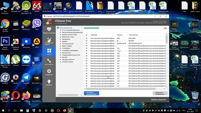Screen dimensions: 201x113
Task: Select 'Звуковые события' tree item label
Action: pos(68,59)
